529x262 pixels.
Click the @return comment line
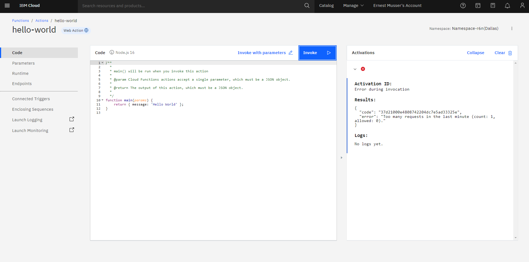pyautogui.click(x=176, y=88)
